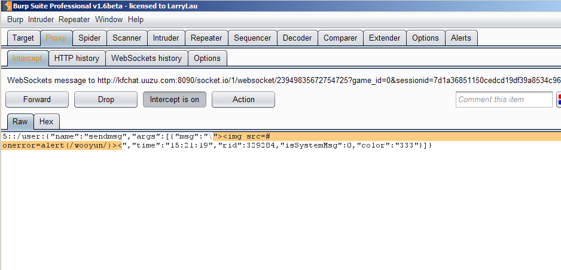Switch to the Target tab
The width and height of the screenshot is (561, 270).
coord(23,38)
